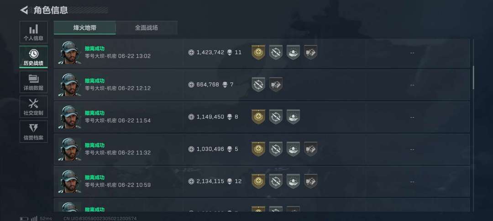Viewport: 493px width, 221px height.
Task: Open the 详细数据 folder icon
Action: pyautogui.click(x=34, y=79)
